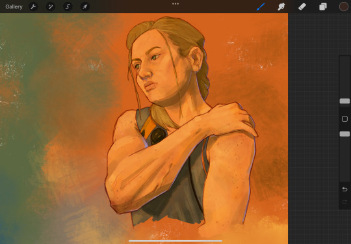Select the Paint brush tool
The image size is (351, 244).
[261, 7]
